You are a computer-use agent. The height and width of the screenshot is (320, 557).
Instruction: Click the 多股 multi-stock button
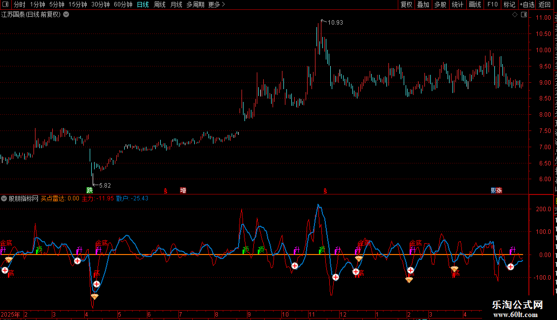click(440, 4)
